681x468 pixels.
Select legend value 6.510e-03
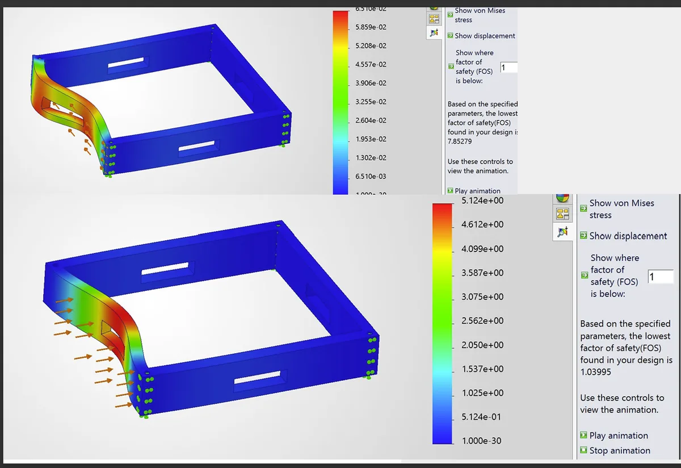[371, 176]
